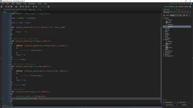
Task: Open the Resources panel tab dropdown arrow
Action: (179, 10)
